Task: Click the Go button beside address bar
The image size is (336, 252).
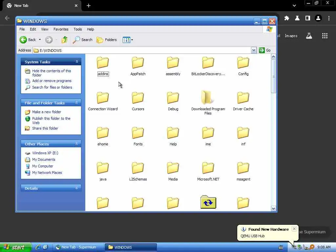Action: click(x=265, y=50)
